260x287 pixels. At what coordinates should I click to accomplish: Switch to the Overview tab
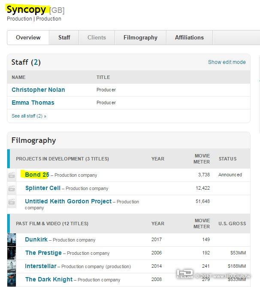[28, 37]
